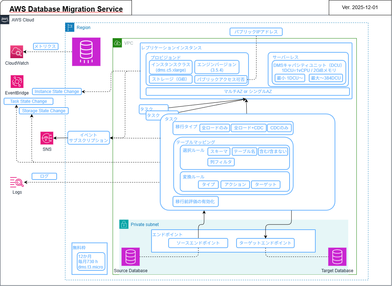Select the イベントサブスクリプション box
Viewport: 392px width, 286px height.
89,138
